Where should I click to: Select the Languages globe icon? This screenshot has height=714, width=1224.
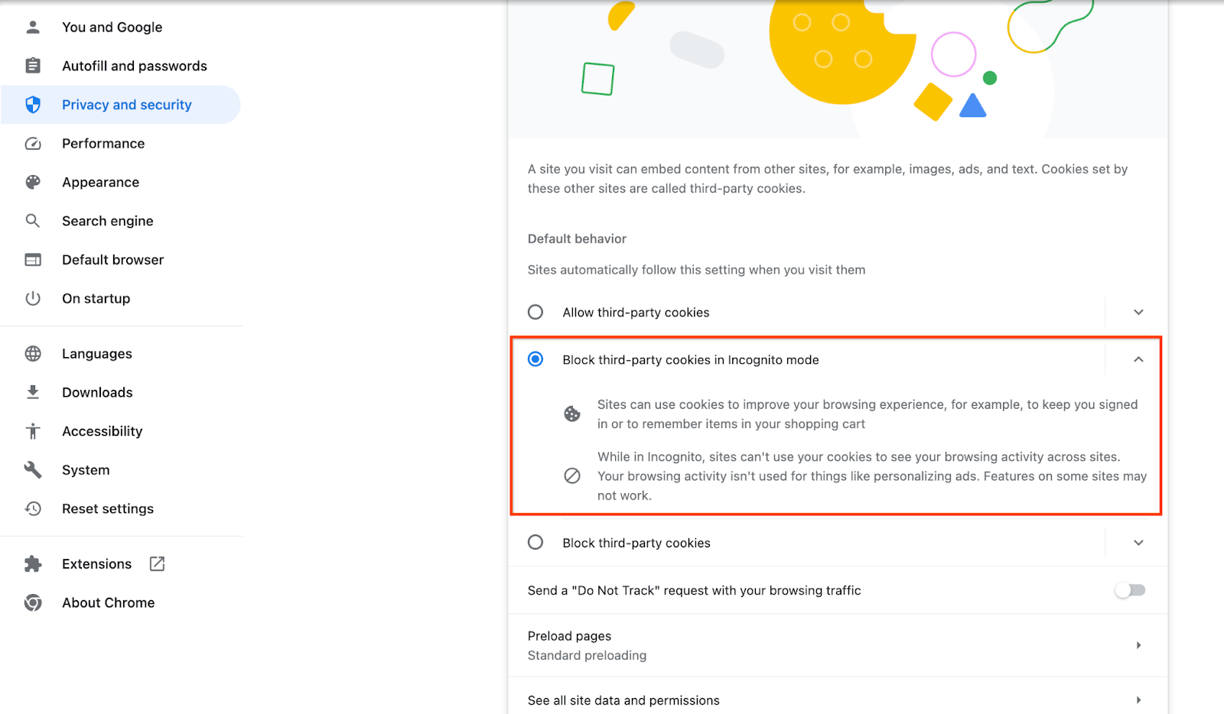(32, 353)
